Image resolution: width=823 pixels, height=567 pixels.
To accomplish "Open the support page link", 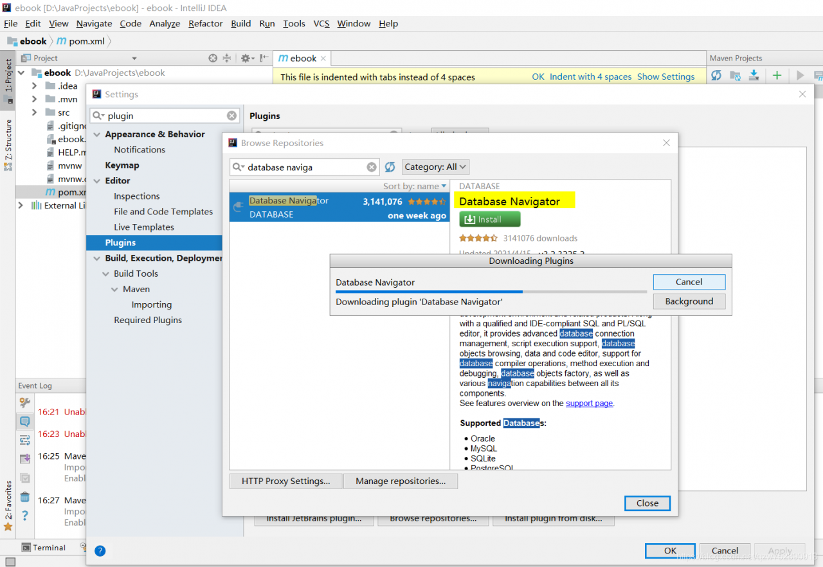I will pos(590,404).
